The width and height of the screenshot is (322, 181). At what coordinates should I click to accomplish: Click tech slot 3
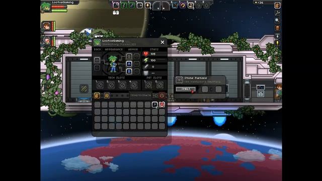(123, 85)
